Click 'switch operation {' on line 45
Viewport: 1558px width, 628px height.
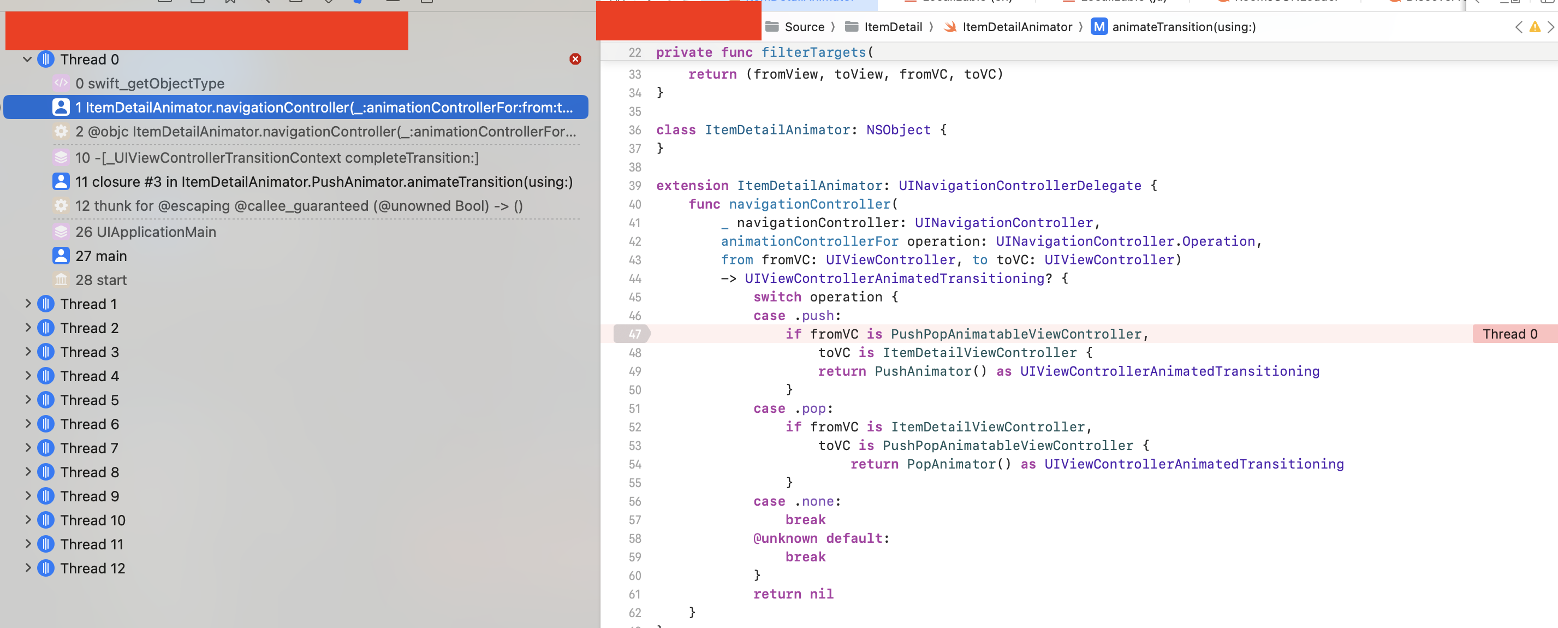(825, 297)
